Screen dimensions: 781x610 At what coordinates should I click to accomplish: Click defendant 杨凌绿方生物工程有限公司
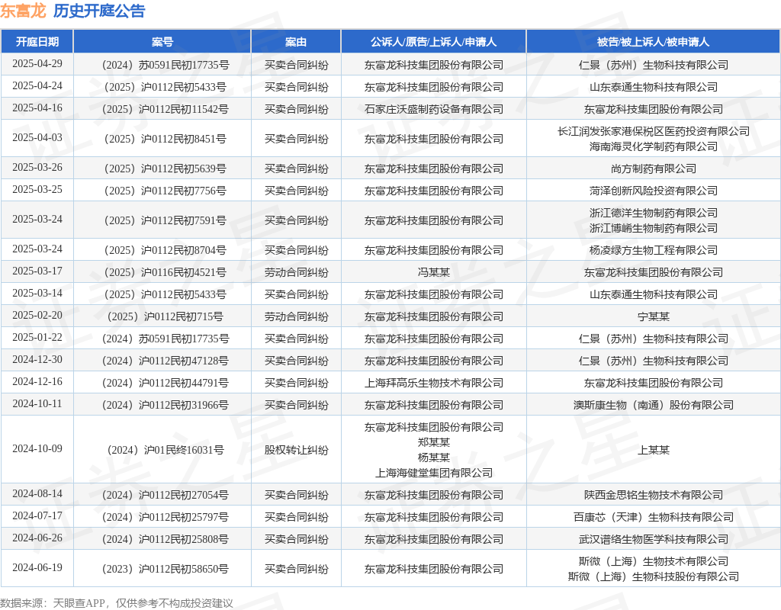tap(654, 250)
